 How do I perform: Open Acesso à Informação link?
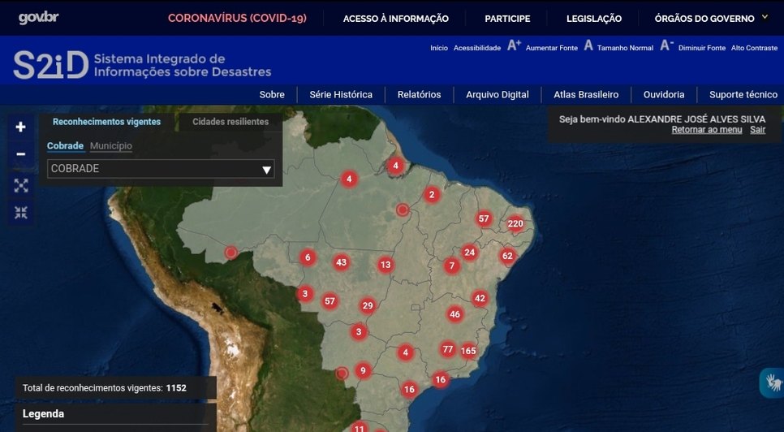click(396, 19)
